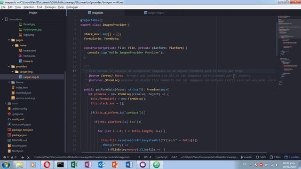Open Word from the taskbar
The image size is (301, 169).
129,165
